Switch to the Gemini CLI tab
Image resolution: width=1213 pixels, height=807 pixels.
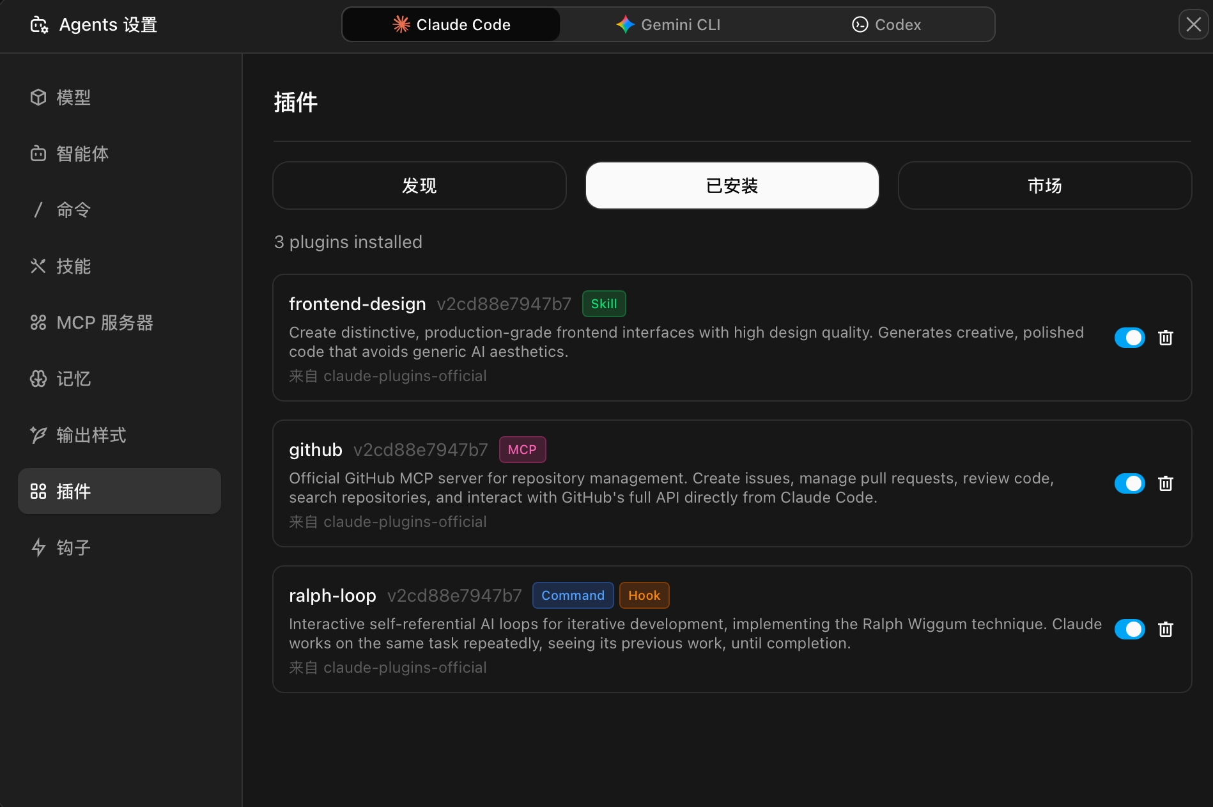tap(668, 24)
